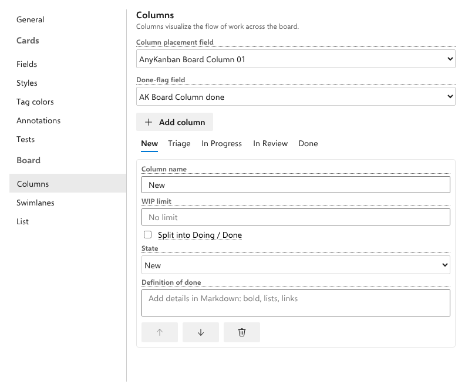Screen dimensions: 465x391
Task: Click the Done-flag field label
Action: tap(160, 80)
